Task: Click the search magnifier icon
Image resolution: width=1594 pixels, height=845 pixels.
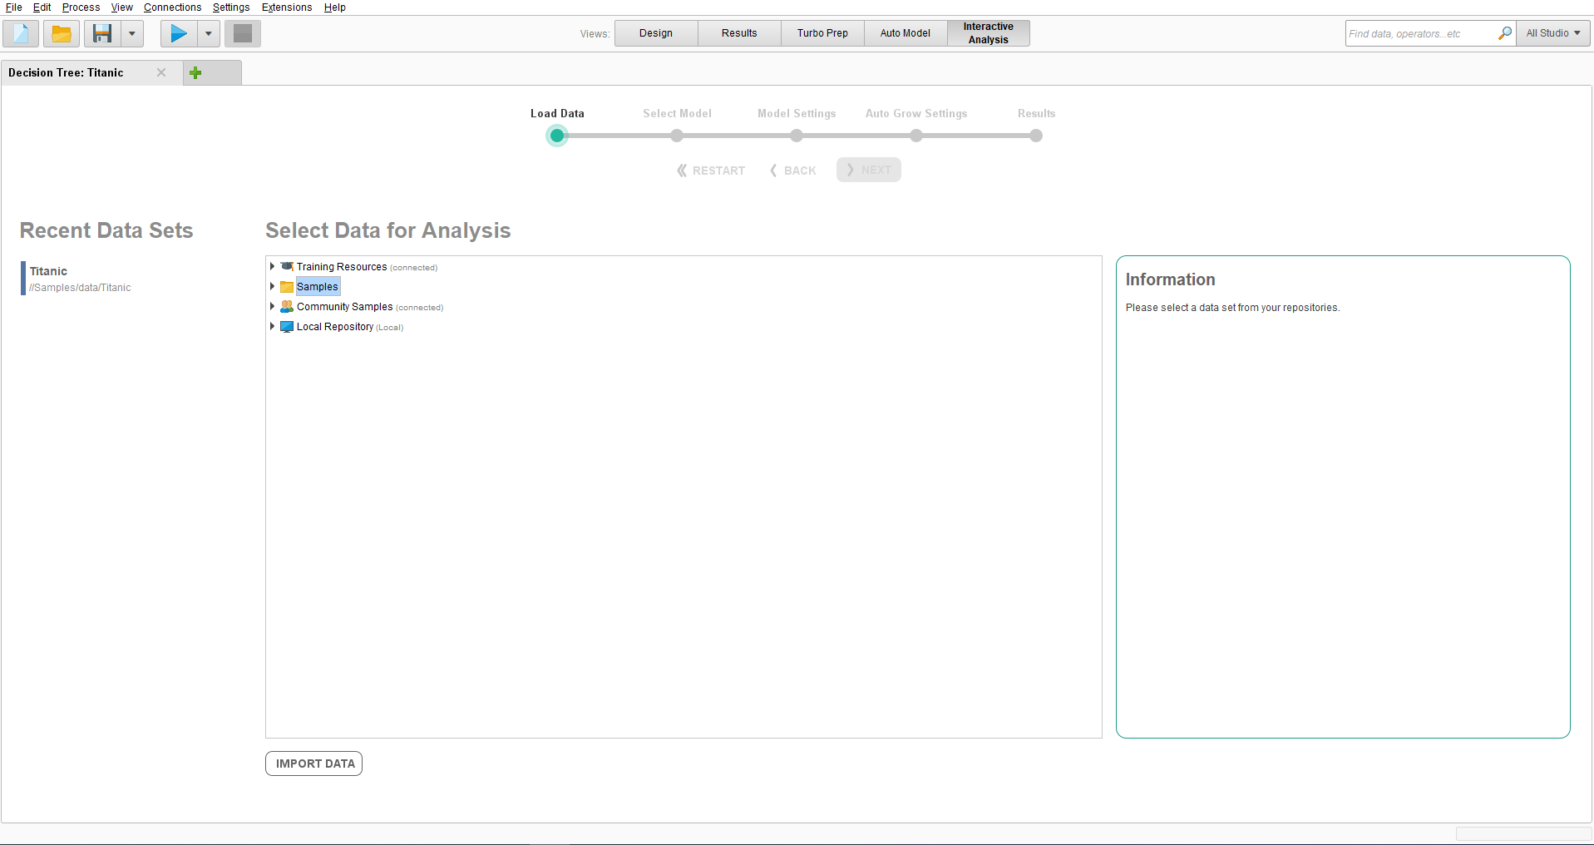Action: click(x=1504, y=33)
